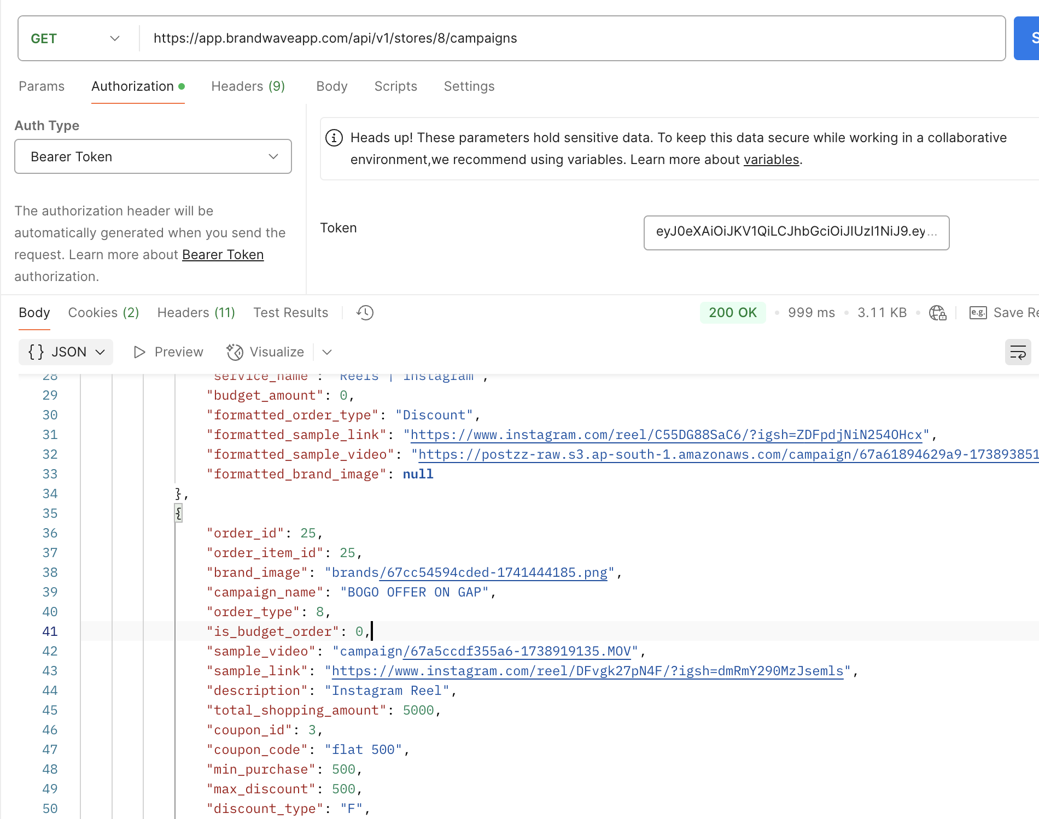Open the variables help link
The height and width of the screenshot is (819, 1039).
771,160
